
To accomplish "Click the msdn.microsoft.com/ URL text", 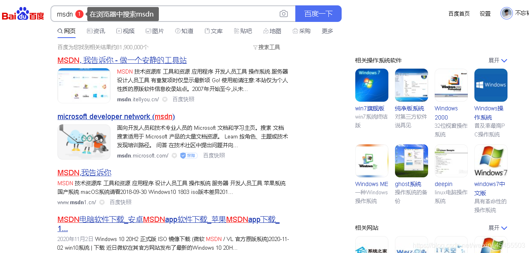I will point(143,155).
